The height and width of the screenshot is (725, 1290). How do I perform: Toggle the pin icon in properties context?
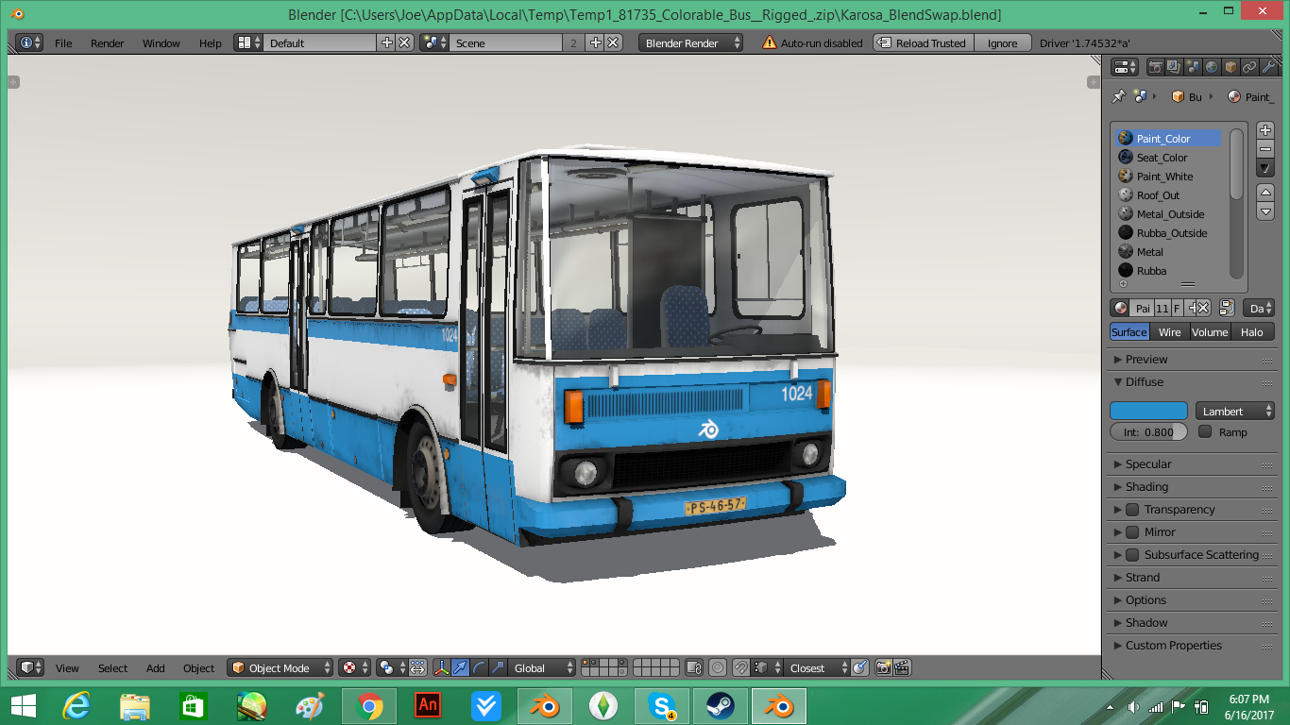click(1119, 96)
